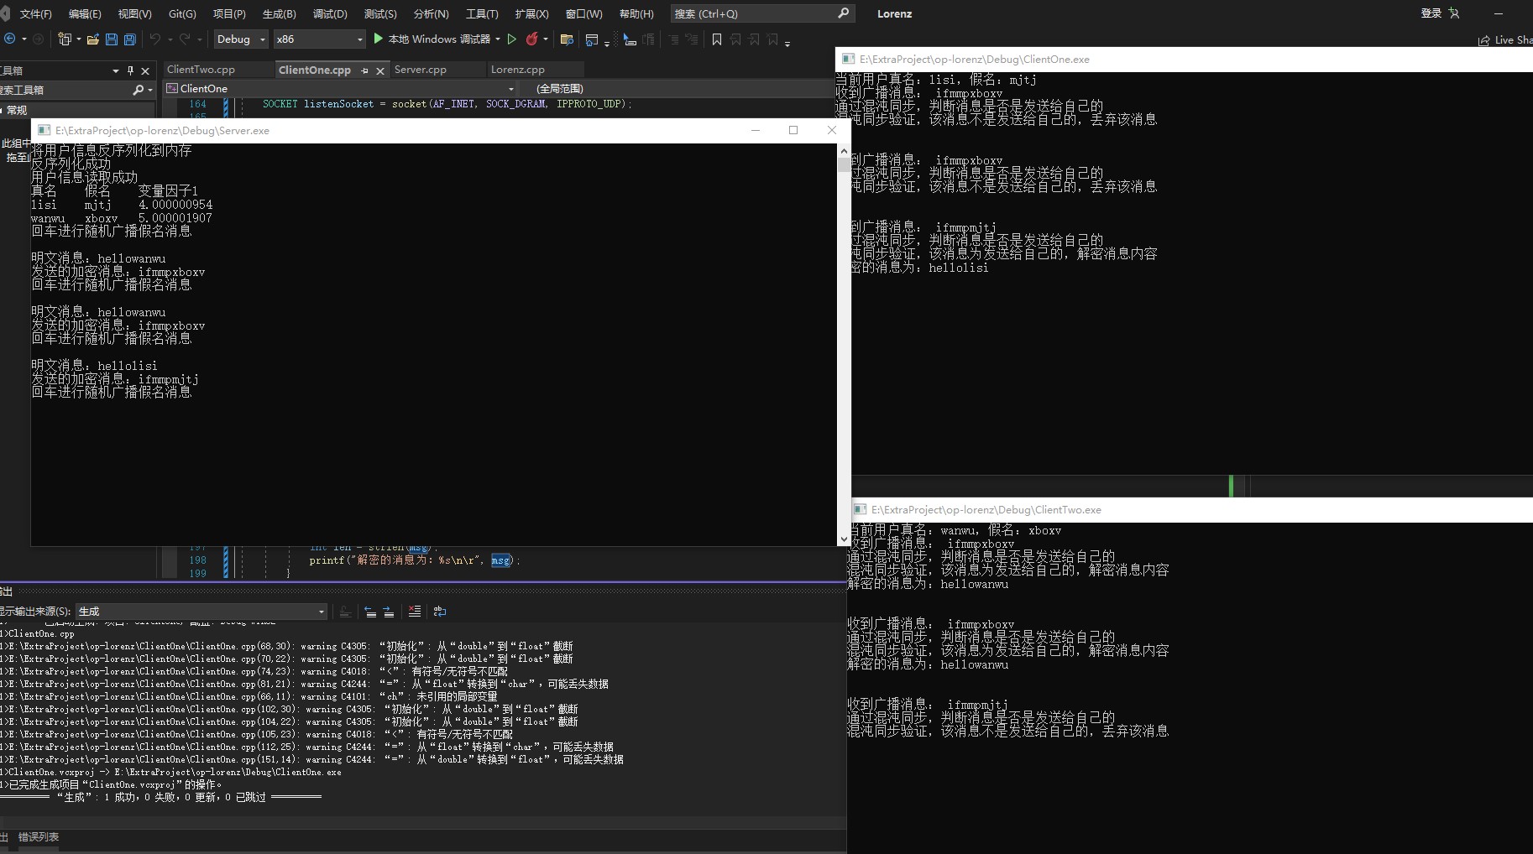1533x854 pixels.
Task: Click the open file folder icon
Action: [x=93, y=39]
